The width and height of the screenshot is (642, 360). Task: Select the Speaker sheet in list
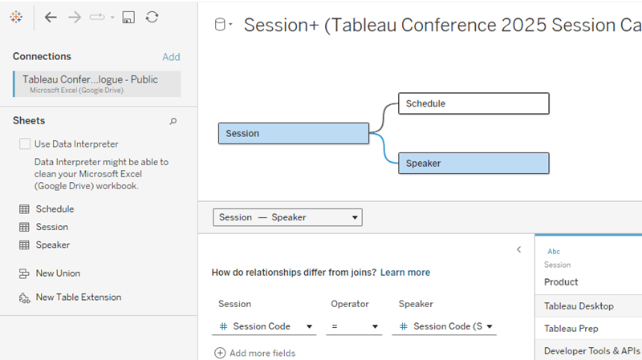[x=52, y=245]
